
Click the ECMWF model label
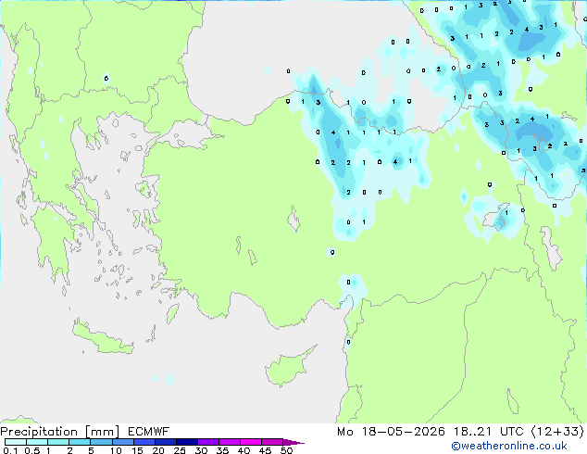[149, 432]
